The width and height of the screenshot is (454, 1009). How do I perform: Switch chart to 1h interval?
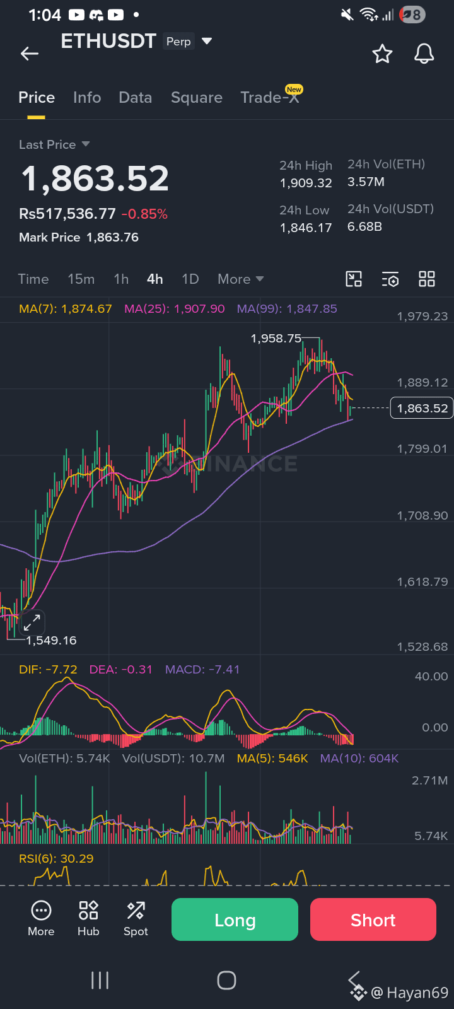(x=121, y=279)
